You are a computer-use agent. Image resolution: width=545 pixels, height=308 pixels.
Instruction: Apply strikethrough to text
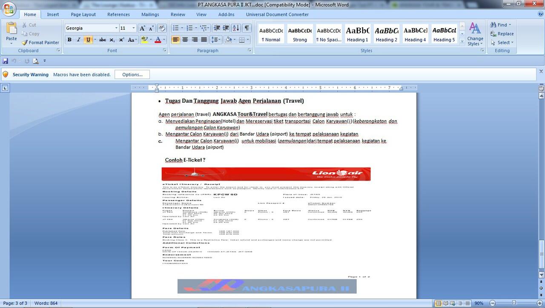tap(102, 40)
